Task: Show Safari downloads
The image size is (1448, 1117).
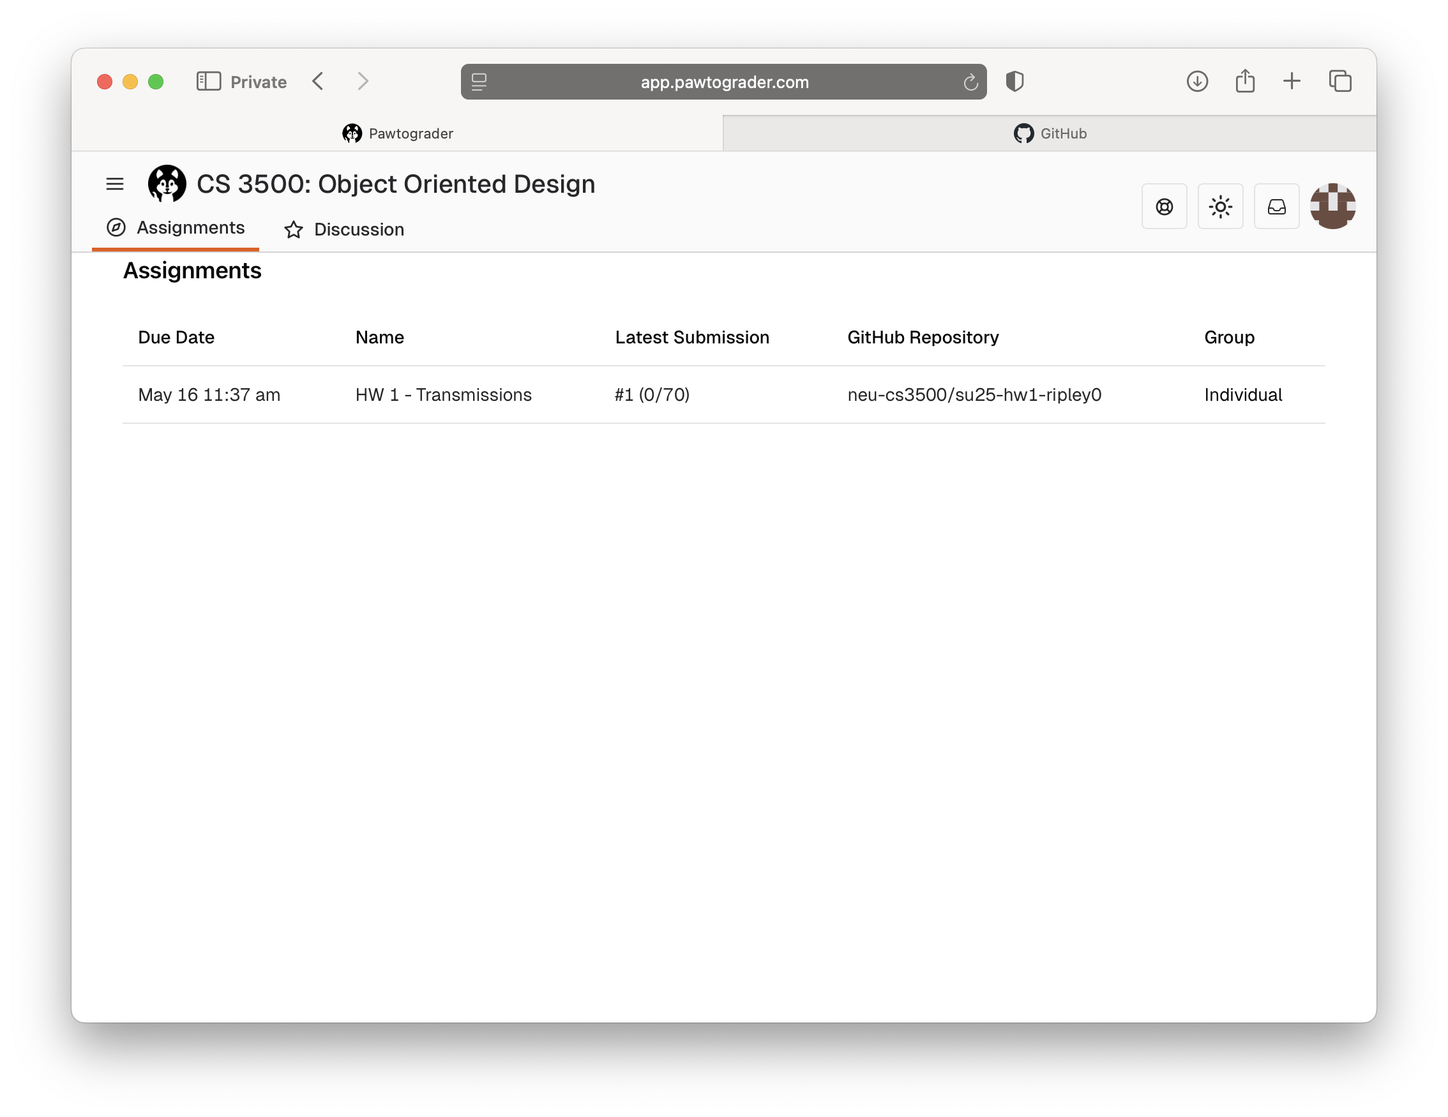Action: (1197, 82)
